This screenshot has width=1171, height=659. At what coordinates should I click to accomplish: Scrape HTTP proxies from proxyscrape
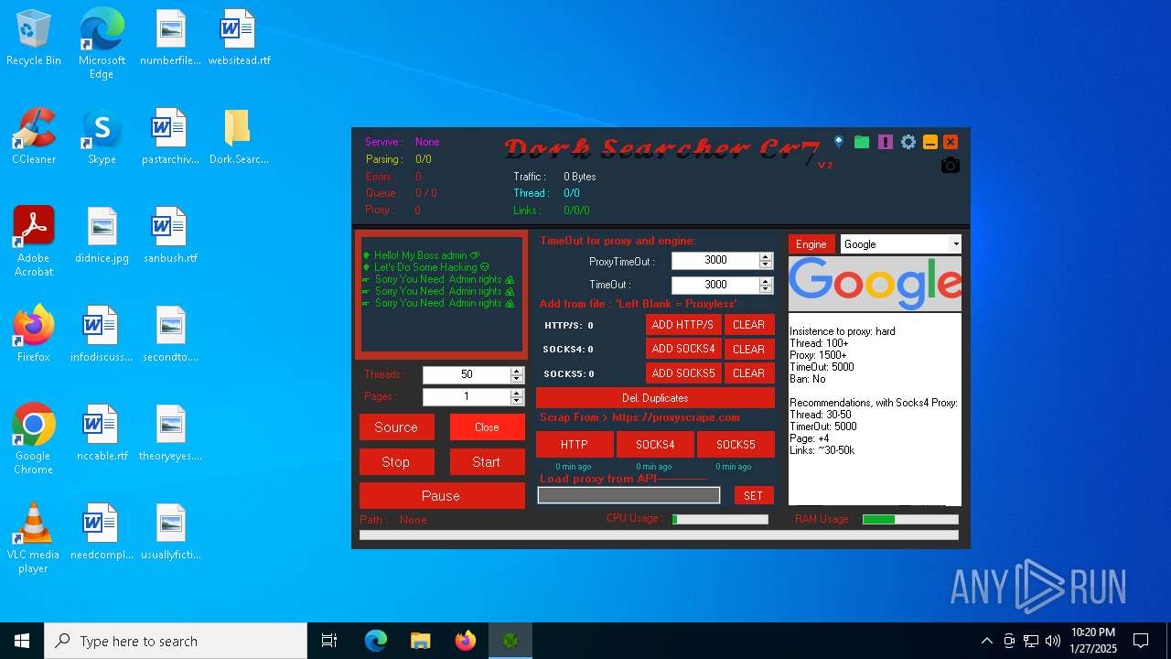[575, 445]
